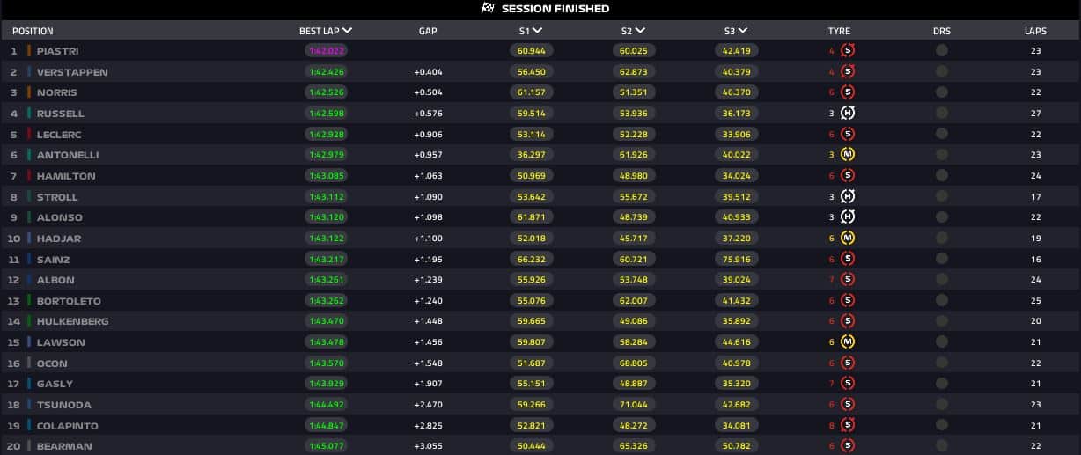Image resolution: width=1081 pixels, height=455 pixels.
Task: Click Hadjar's medium tyre icon
Action: click(x=848, y=238)
